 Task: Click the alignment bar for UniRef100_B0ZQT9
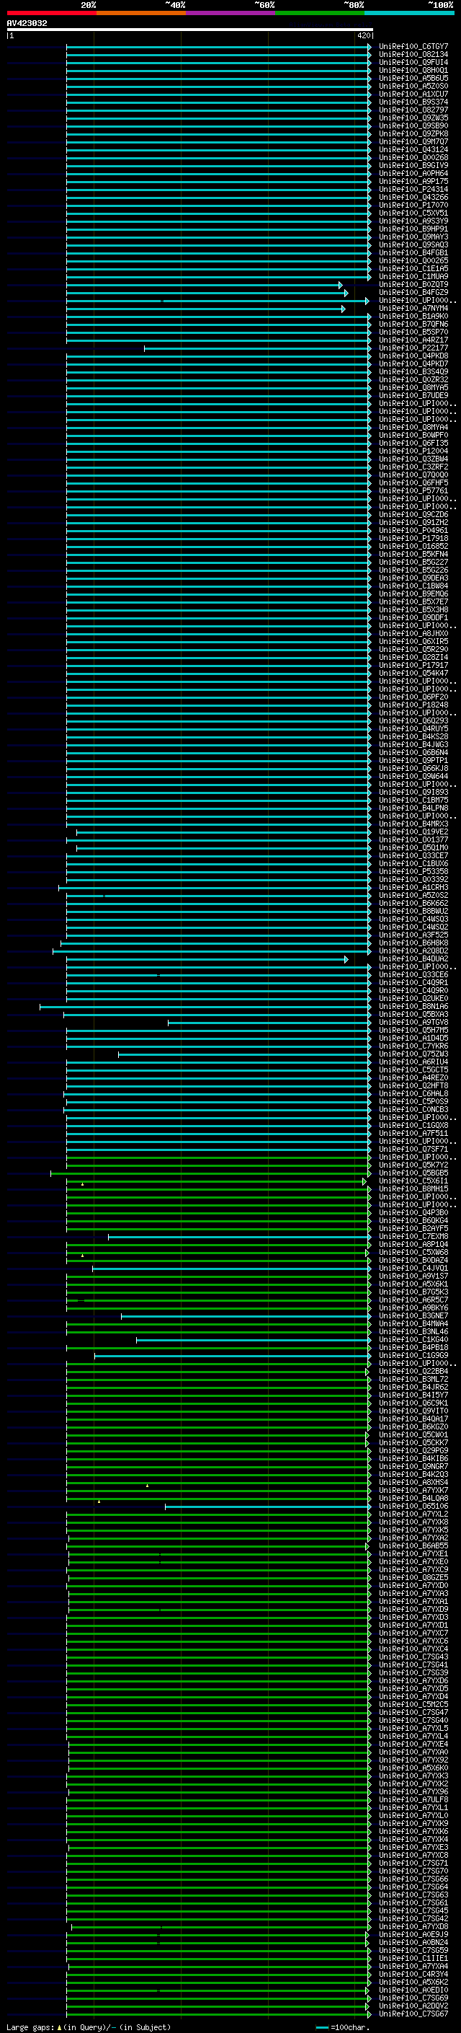click(204, 285)
